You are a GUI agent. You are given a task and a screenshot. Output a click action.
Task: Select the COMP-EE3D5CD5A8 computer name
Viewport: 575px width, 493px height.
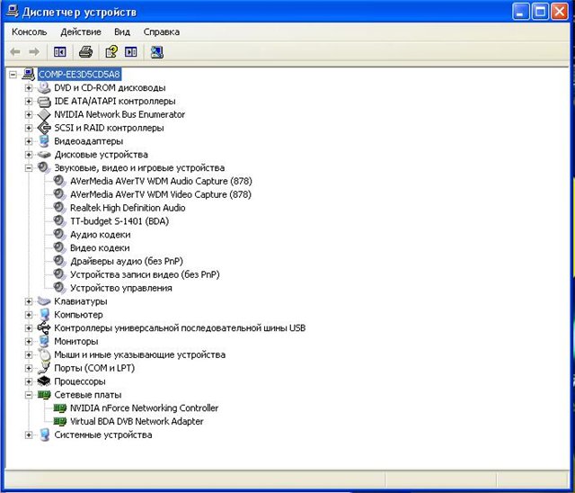point(79,75)
